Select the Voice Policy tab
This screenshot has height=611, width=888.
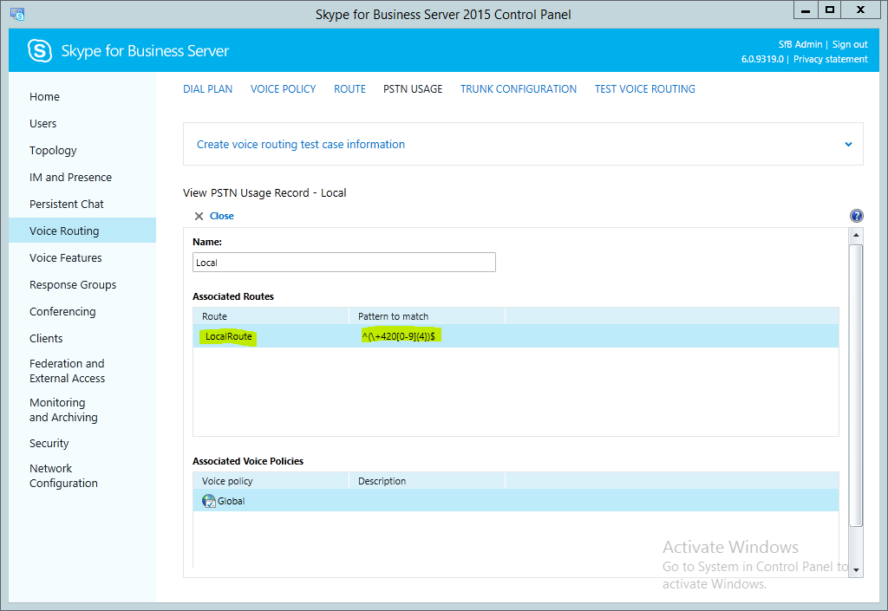pyautogui.click(x=283, y=89)
